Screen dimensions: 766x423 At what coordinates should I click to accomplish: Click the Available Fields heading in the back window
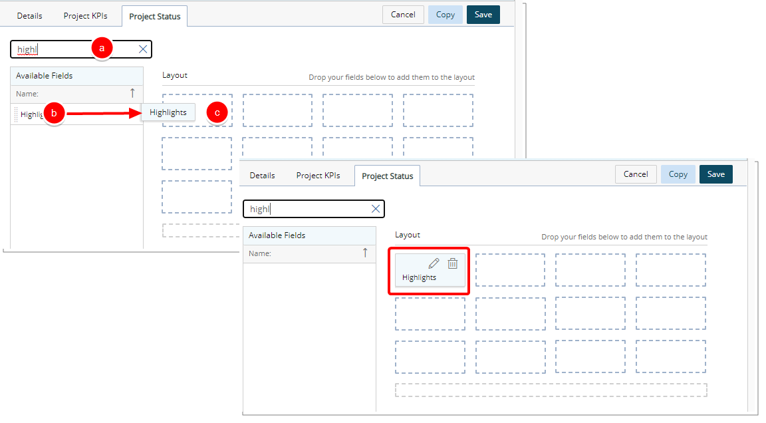click(44, 76)
